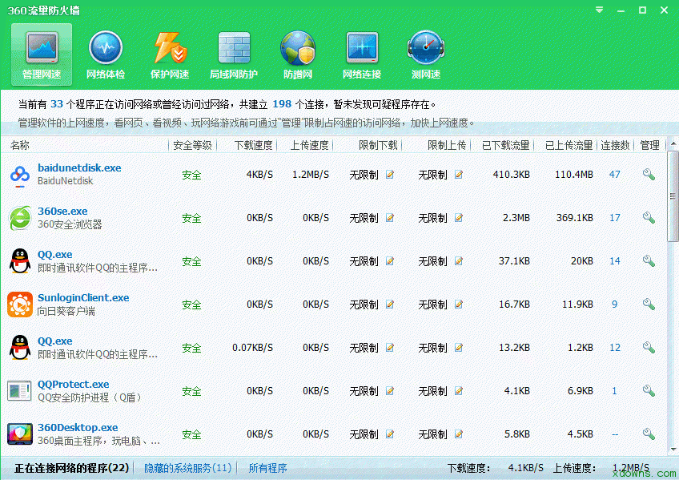
Task: Open the 管理网速 speed management section
Action: pos(42,54)
